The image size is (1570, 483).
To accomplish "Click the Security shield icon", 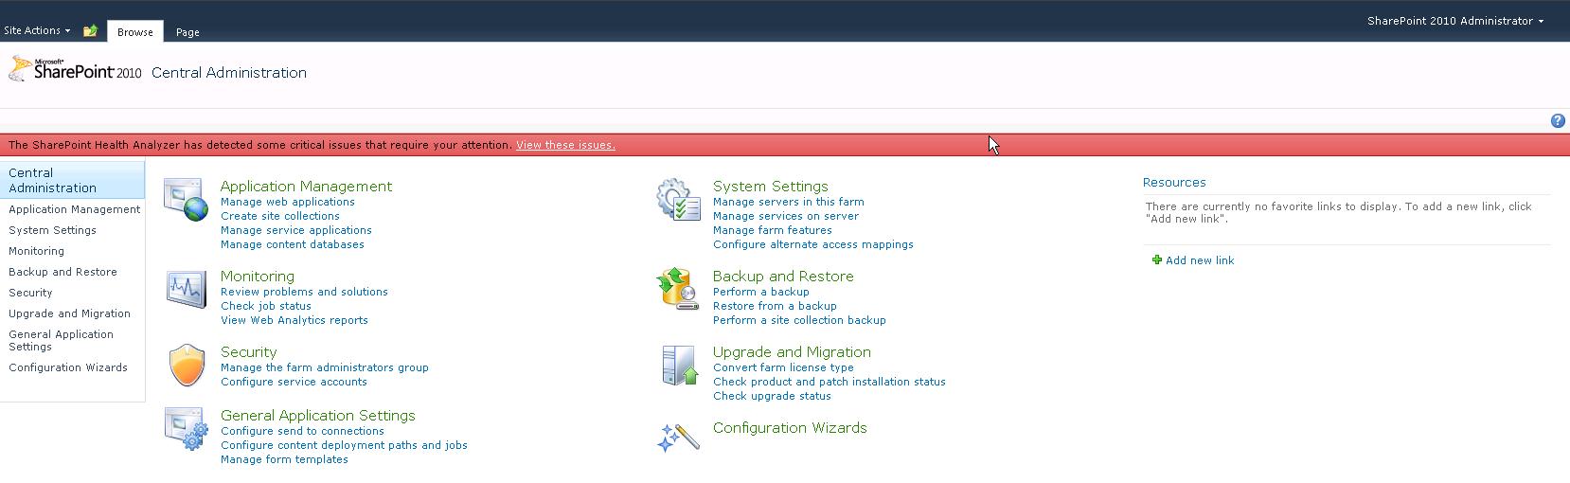I will (x=186, y=366).
